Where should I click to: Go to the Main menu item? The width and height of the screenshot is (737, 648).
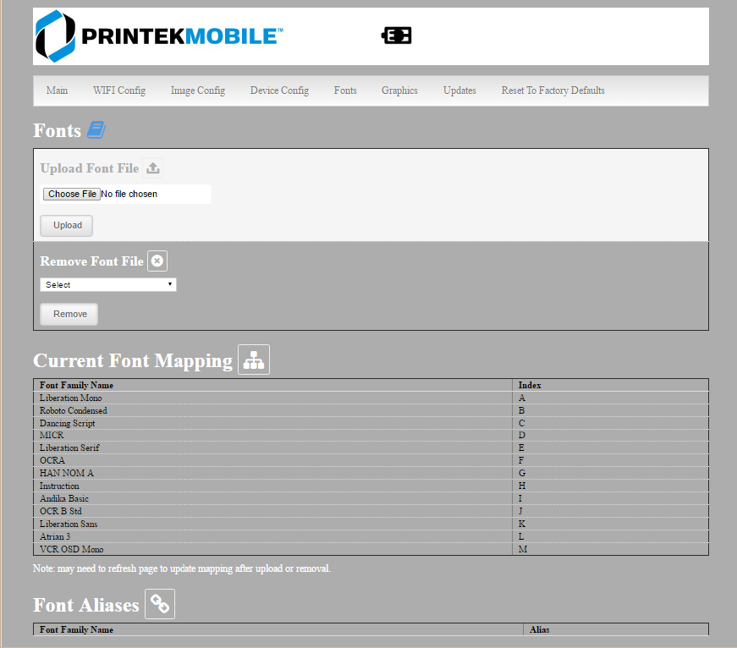57,91
